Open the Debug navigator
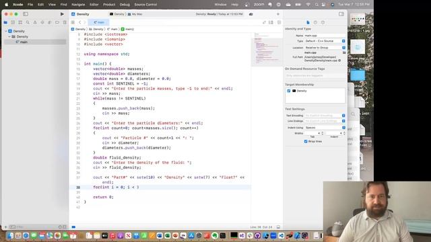 pyautogui.click(x=50, y=22)
